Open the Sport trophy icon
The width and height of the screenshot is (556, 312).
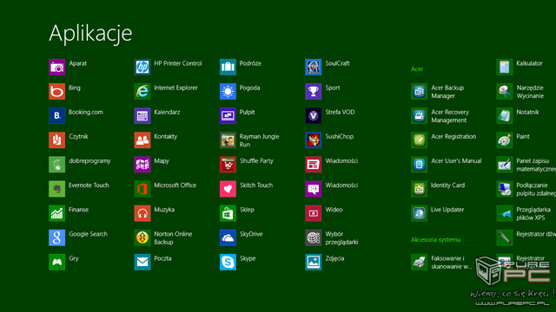(x=313, y=91)
